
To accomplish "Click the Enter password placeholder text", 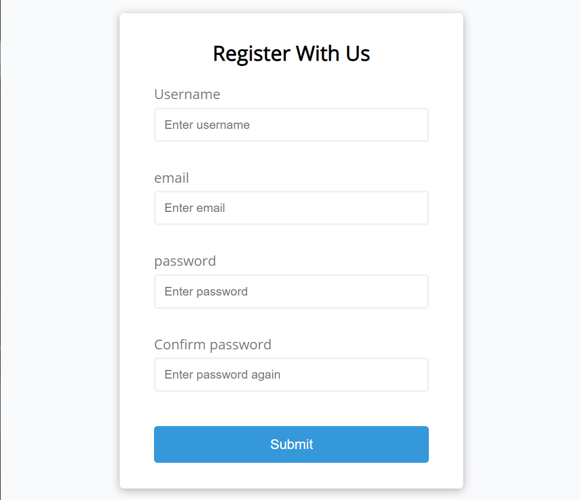I will click(x=206, y=292).
